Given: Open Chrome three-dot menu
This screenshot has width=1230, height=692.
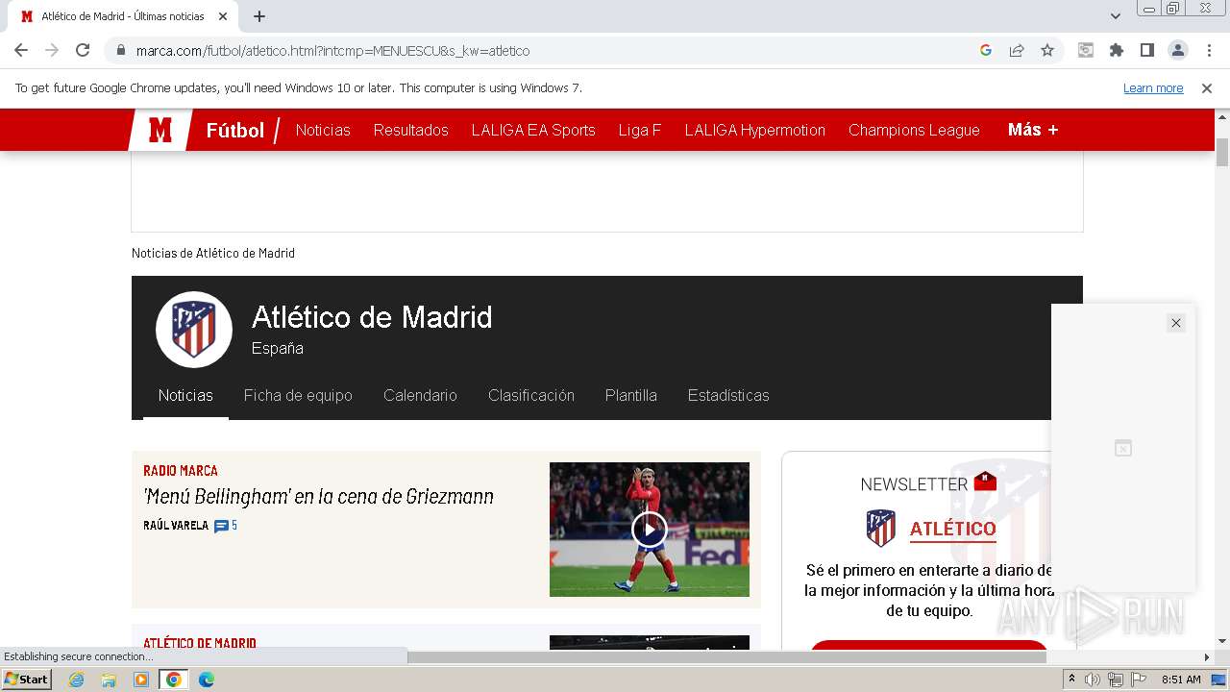Looking at the screenshot, I should tap(1208, 50).
